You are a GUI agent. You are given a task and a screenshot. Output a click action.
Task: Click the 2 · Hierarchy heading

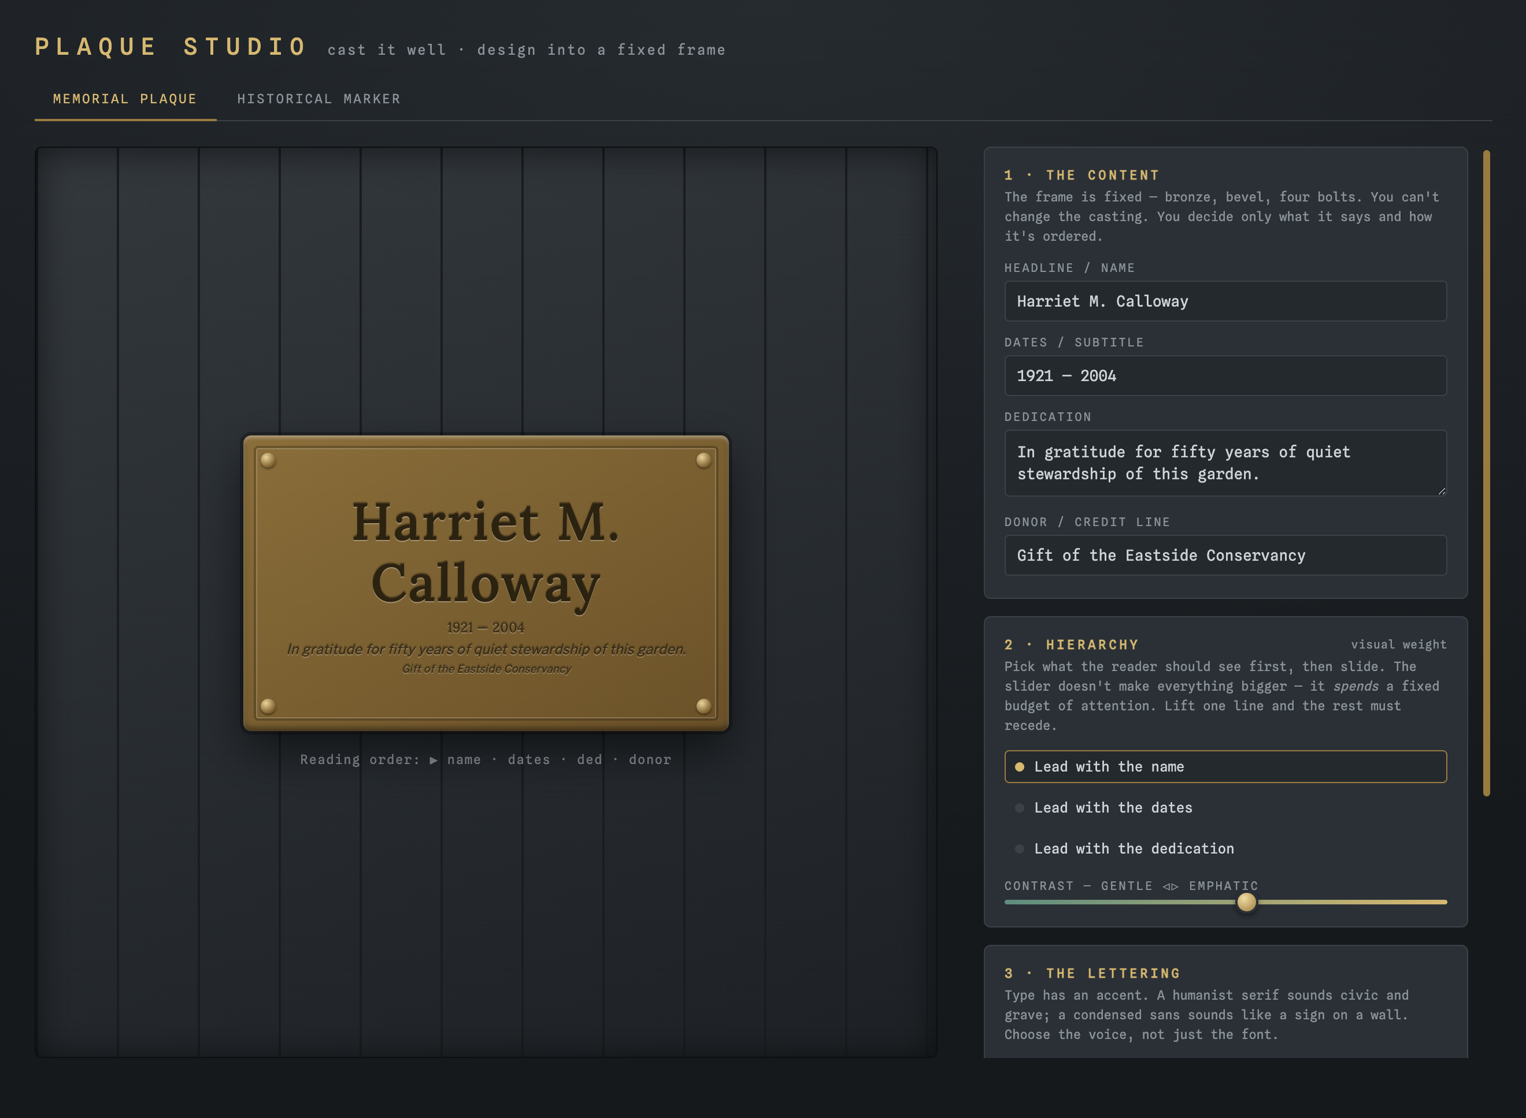point(1071,645)
